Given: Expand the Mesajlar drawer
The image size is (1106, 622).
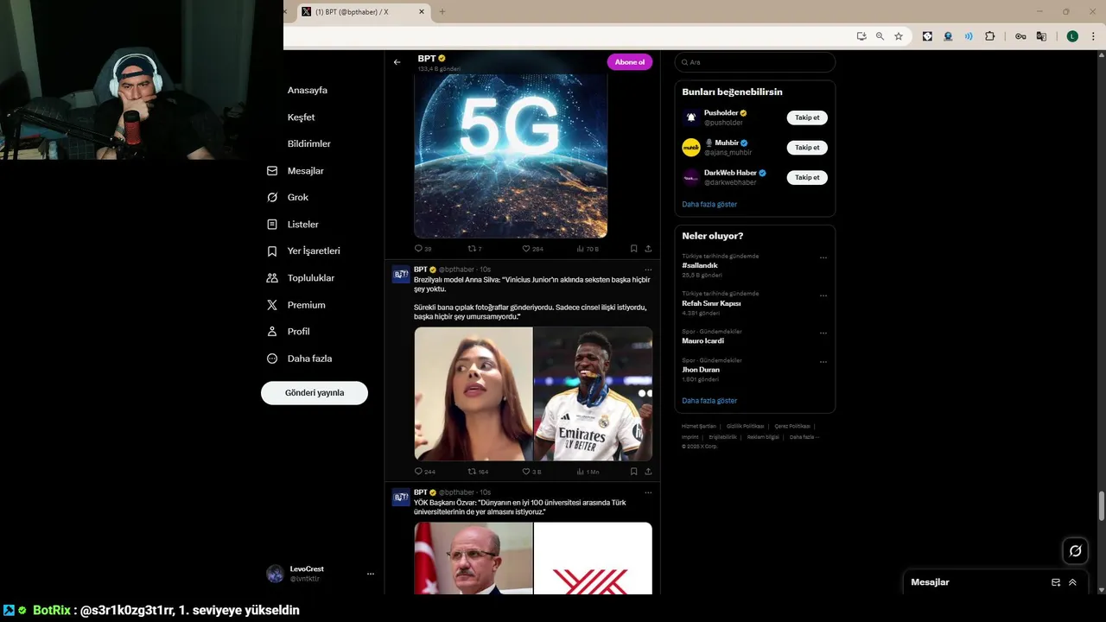Looking at the screenshot, I should pyautogui.click(x=1072, y=582).
